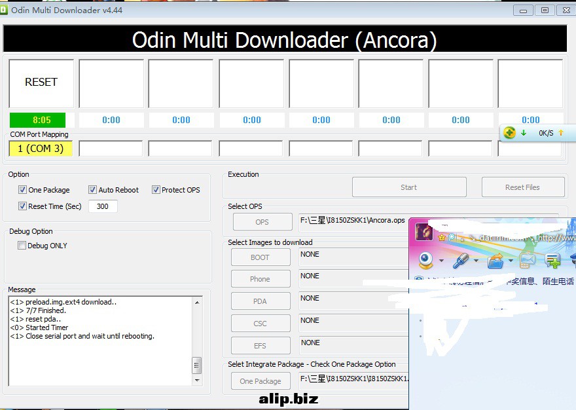576x410 pixels.
Task: Click the One Package file select button
Action: point(261,381)
